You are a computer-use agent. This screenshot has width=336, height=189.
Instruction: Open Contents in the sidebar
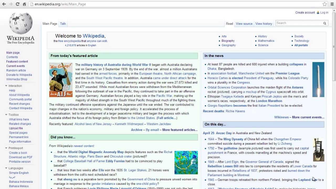click(x=12, y=57)
